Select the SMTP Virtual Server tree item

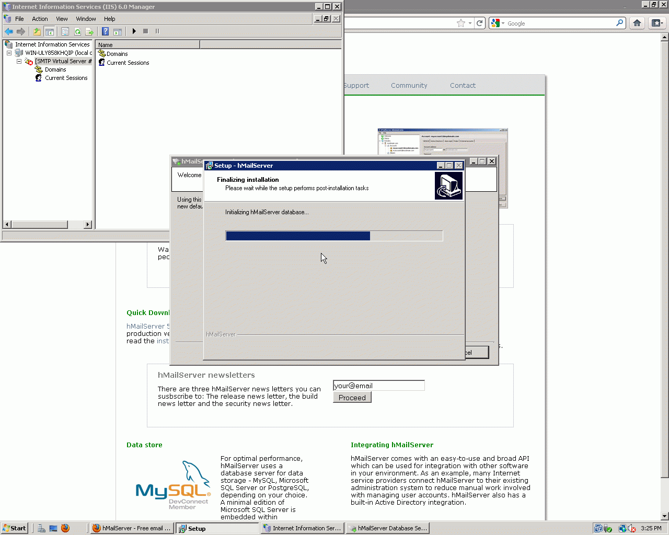click(x=63, y=61)
